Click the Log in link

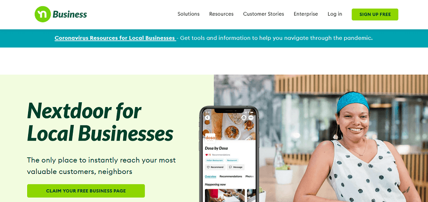[x=335, y=14]
